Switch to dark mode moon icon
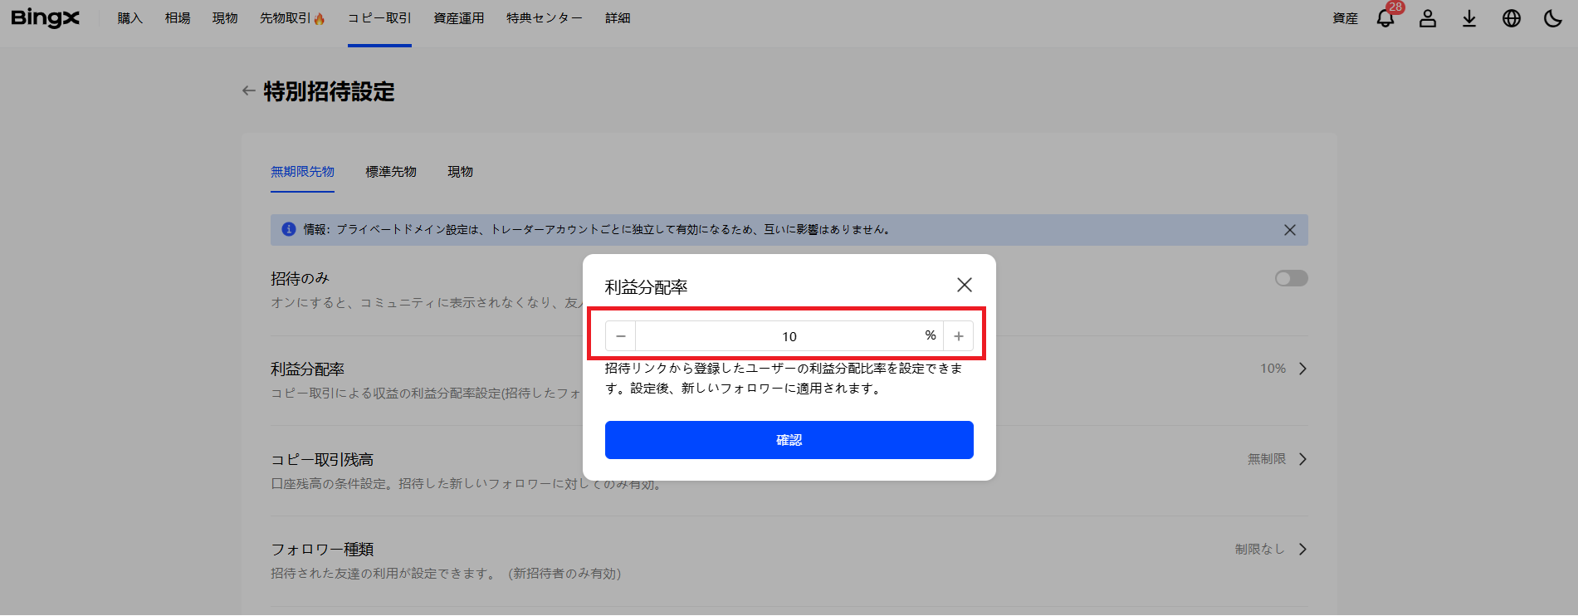Image resolution: width=1578 pixels, height=616 pixels. point(1552,18)
